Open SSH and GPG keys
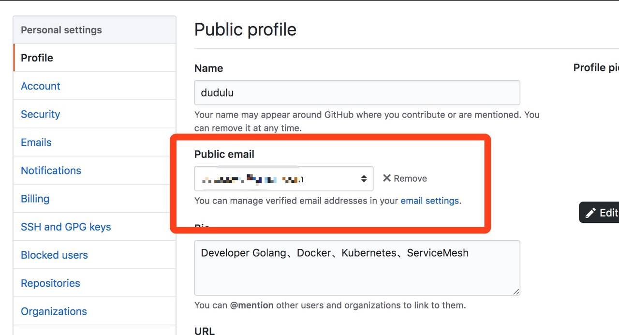This screenshot has width=619, height=335. [66, 227]
